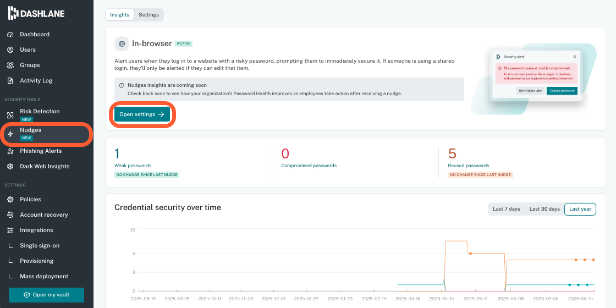The image size is (616, 308).
Task: Click the NEW badge under Risk Detection
Action: pos(27,120)
